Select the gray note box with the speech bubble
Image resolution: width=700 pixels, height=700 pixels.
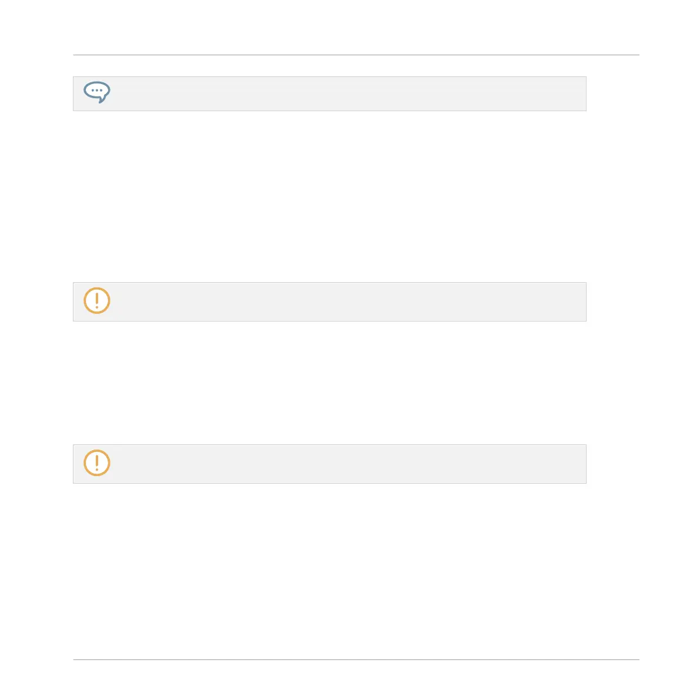pyautogui.click(x=330, y=94)
